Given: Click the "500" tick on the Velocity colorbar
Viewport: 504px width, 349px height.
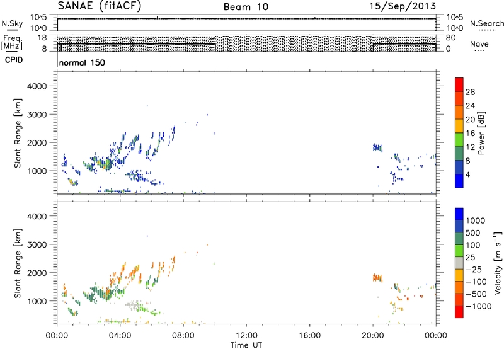Looking at the screenshot, I should pyautogui.click(x=473, y=232).
